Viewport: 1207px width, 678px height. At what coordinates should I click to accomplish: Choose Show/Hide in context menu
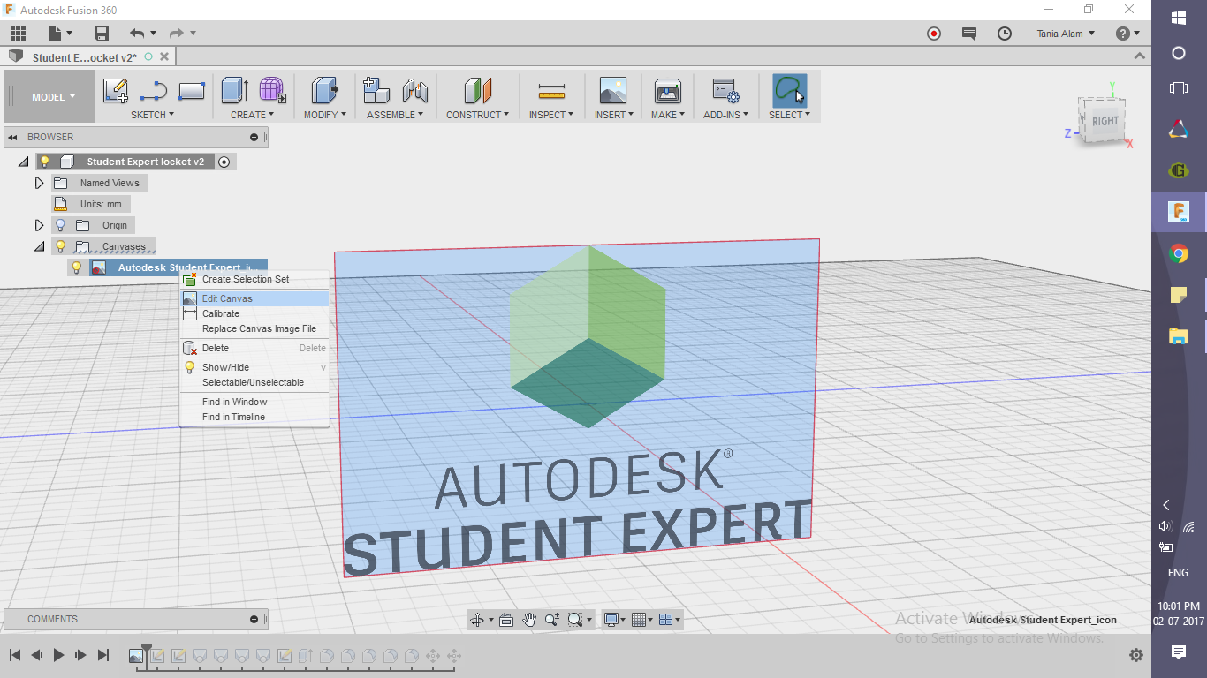click(x=254, y=367)
